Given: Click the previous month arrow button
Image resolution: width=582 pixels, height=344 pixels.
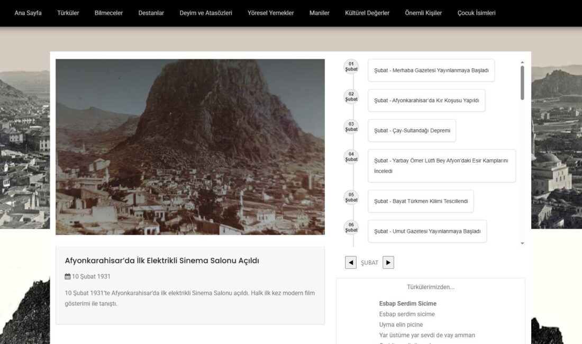Looking at the screenshot, I should pos(350,262).
